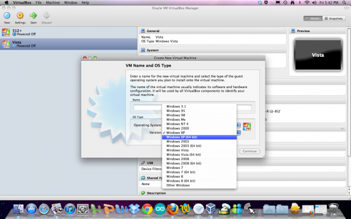
Task: Choose Other Windows at list bottom
Action: (199, 185)
